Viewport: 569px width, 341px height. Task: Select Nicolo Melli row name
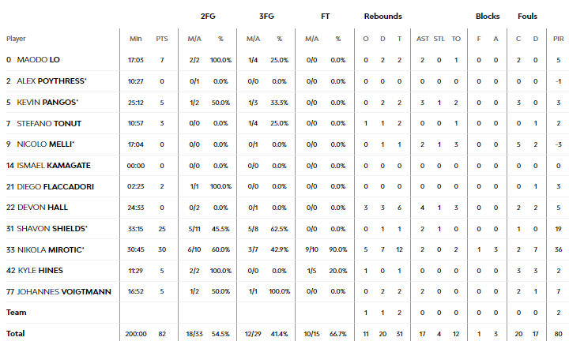[45, 144]
